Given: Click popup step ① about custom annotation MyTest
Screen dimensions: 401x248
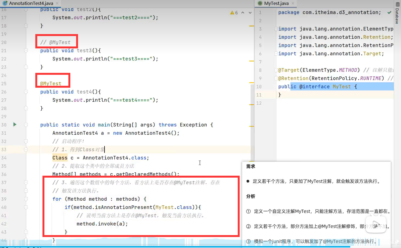Looking at the screenshot, I should click(x=319, y=211).
